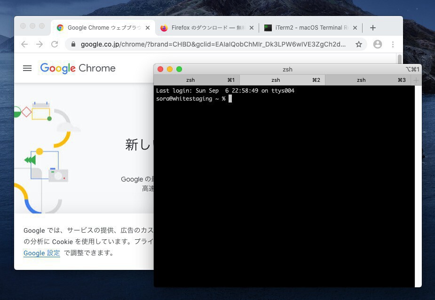Close the iTerm2 window with red button
Screen dimensions: 435x300
click(160, 69)
